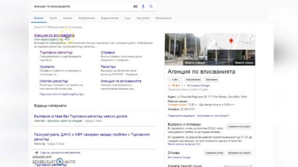Click 'Вижте отвън' overlay button

coord(244,63)
